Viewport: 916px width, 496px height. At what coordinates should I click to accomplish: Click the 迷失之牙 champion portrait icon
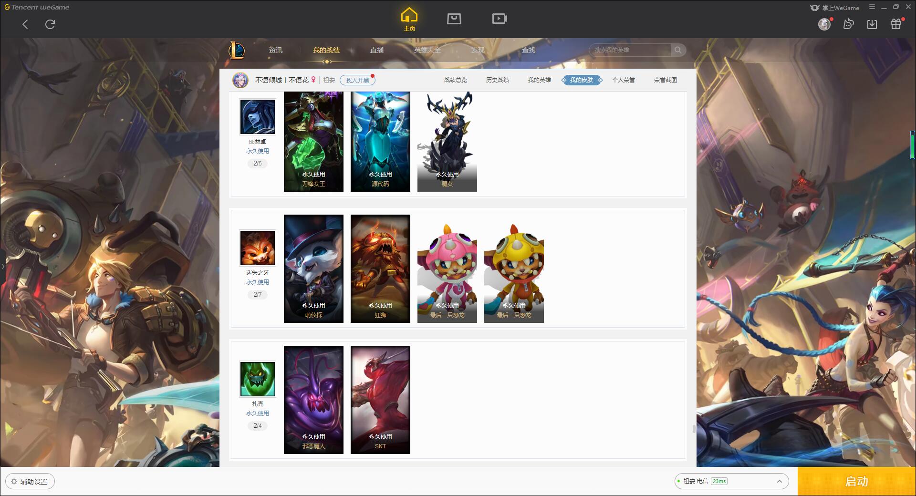[258, 248]
